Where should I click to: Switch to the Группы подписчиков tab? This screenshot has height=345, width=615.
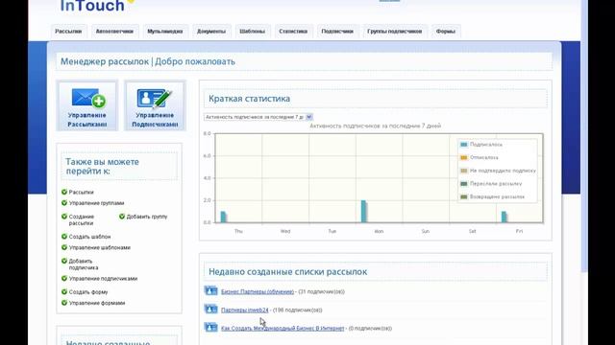395,32
